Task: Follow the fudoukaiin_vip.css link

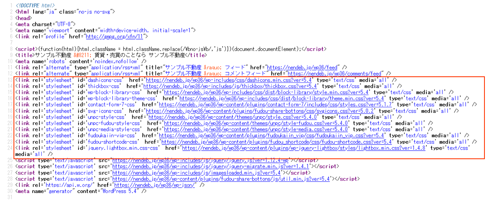Action: tap(270, 135)
